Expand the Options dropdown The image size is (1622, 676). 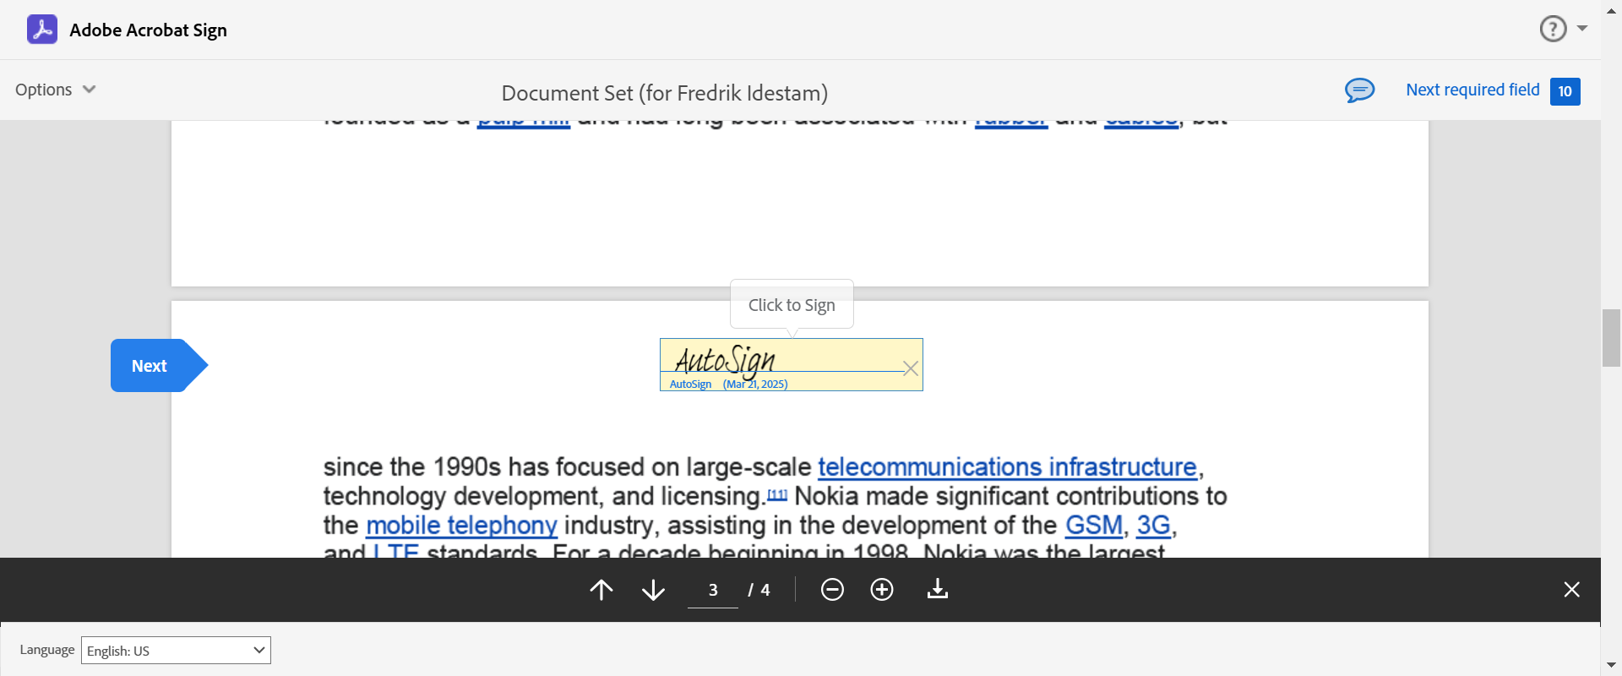click(56, 90)
